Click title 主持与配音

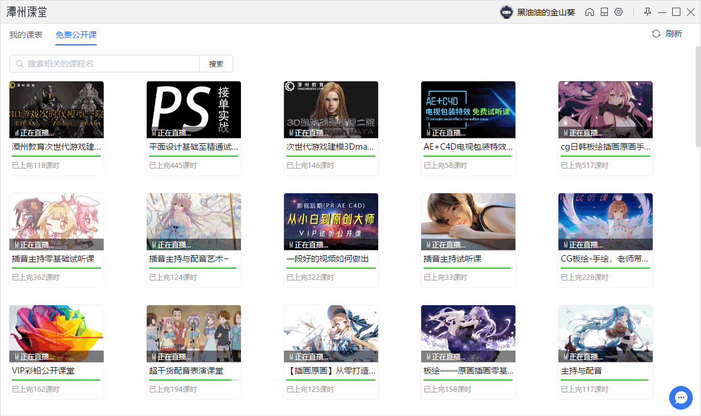pyautogui.click(x=581, y=371)
